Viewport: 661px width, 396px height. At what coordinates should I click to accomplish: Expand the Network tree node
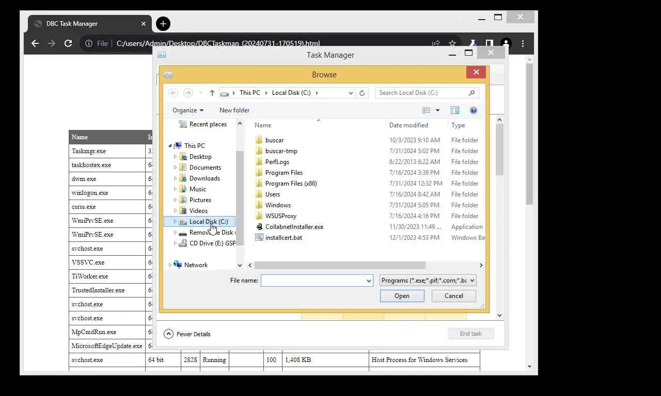point(170,265)
